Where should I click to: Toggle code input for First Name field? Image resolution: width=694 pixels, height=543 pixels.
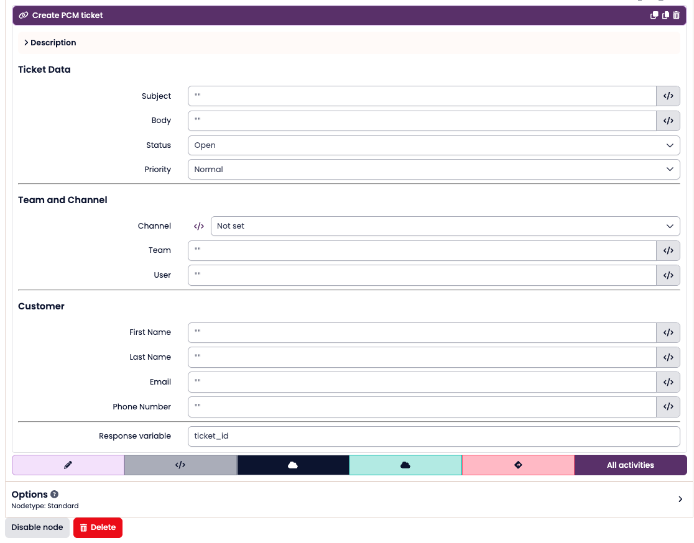[x=668, y=332]
